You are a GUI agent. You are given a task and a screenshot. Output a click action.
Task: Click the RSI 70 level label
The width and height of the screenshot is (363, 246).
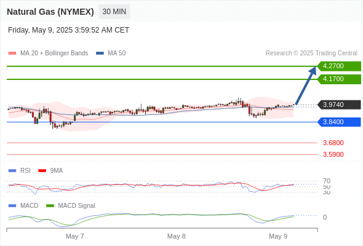point(327,181)
